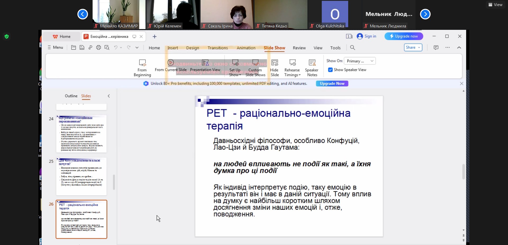Viewport: 508px width, 245px height.
Task: Toggle Show Speaker View checkbox
Action: 330,70
